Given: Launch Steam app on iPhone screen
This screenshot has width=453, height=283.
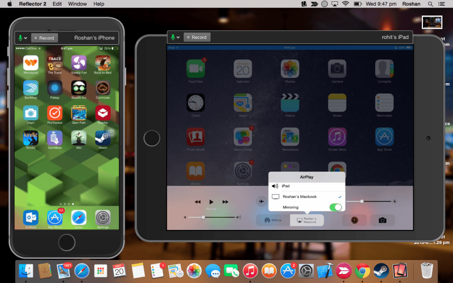Looking at the screenshot, I should (103, 138).
